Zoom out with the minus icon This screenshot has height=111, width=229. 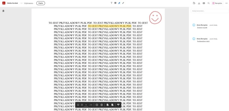click(x=97, y=105)
